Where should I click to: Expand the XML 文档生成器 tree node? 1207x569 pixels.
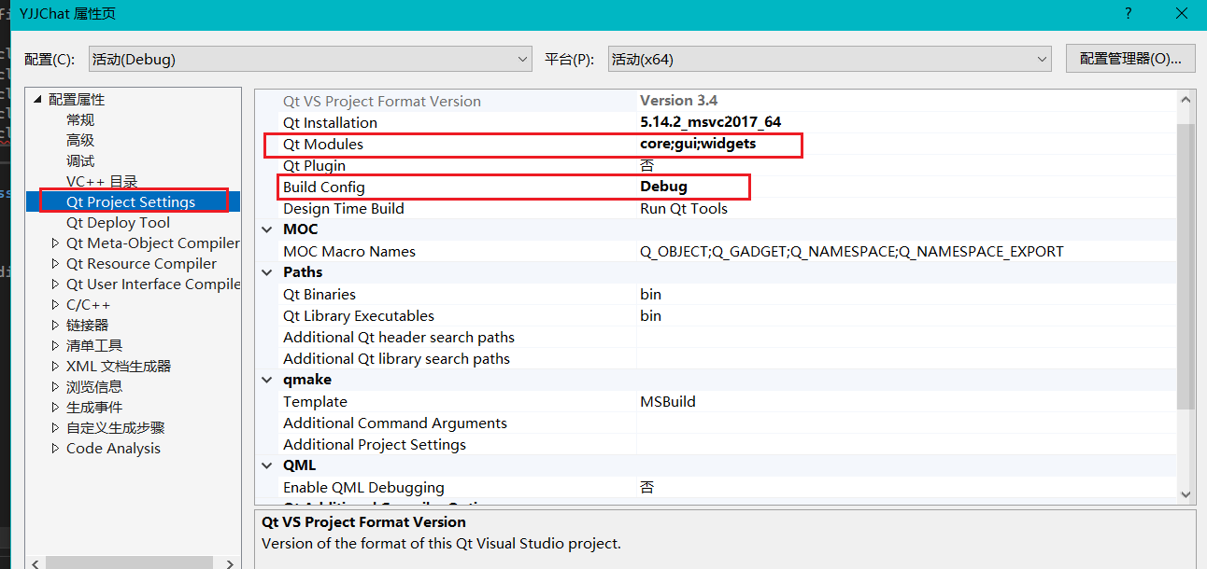tap(56, 367)
